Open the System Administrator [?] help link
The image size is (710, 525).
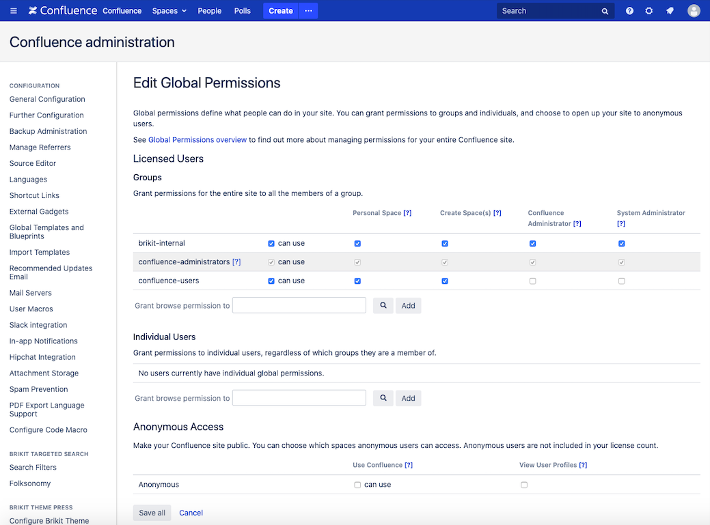point(620,224)
